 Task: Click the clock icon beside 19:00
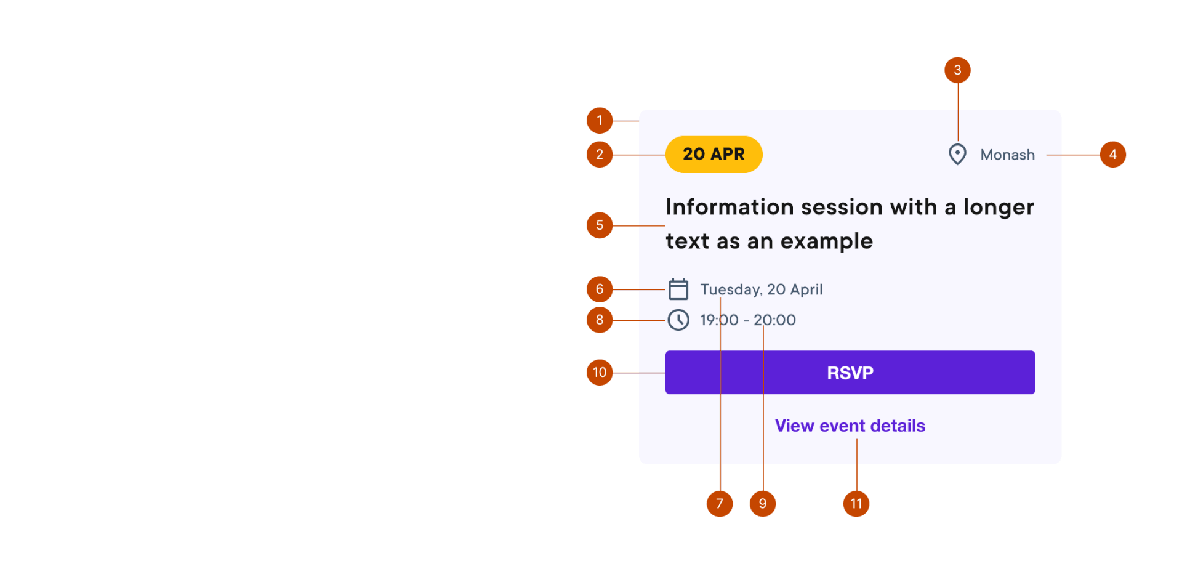coord(678,320)
